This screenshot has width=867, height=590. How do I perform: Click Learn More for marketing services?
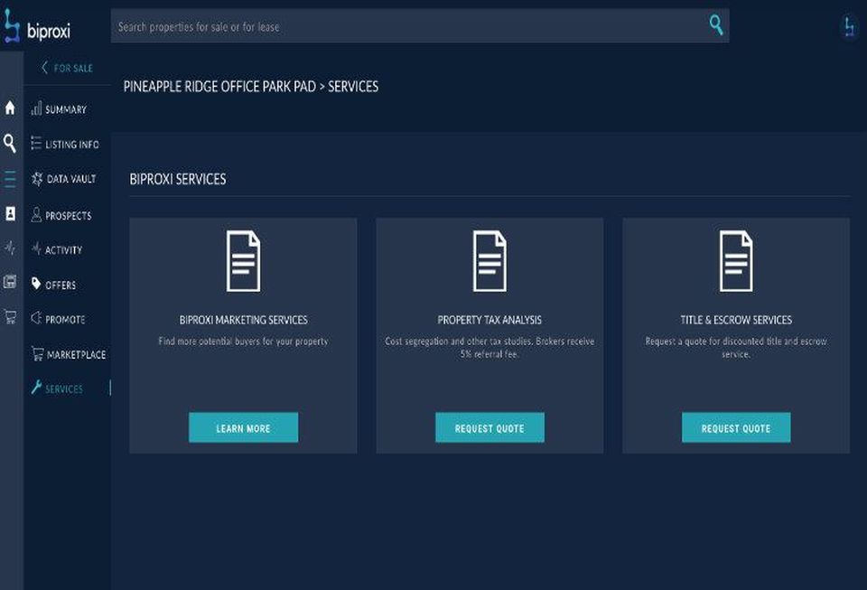pos(243,427)
